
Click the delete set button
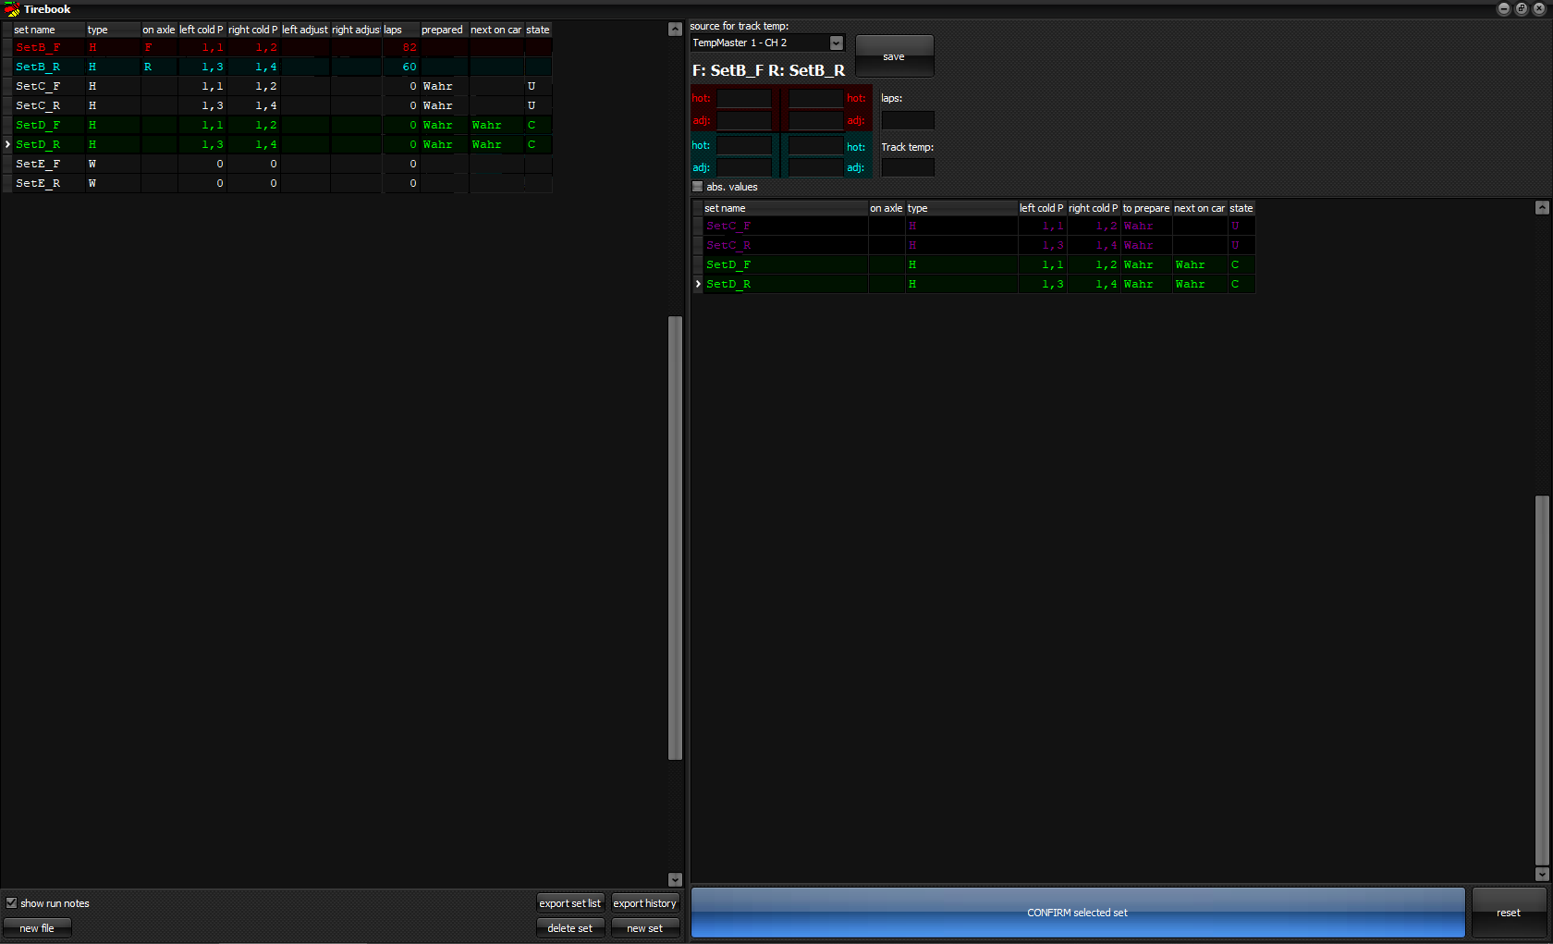click(x=570, y=928)
